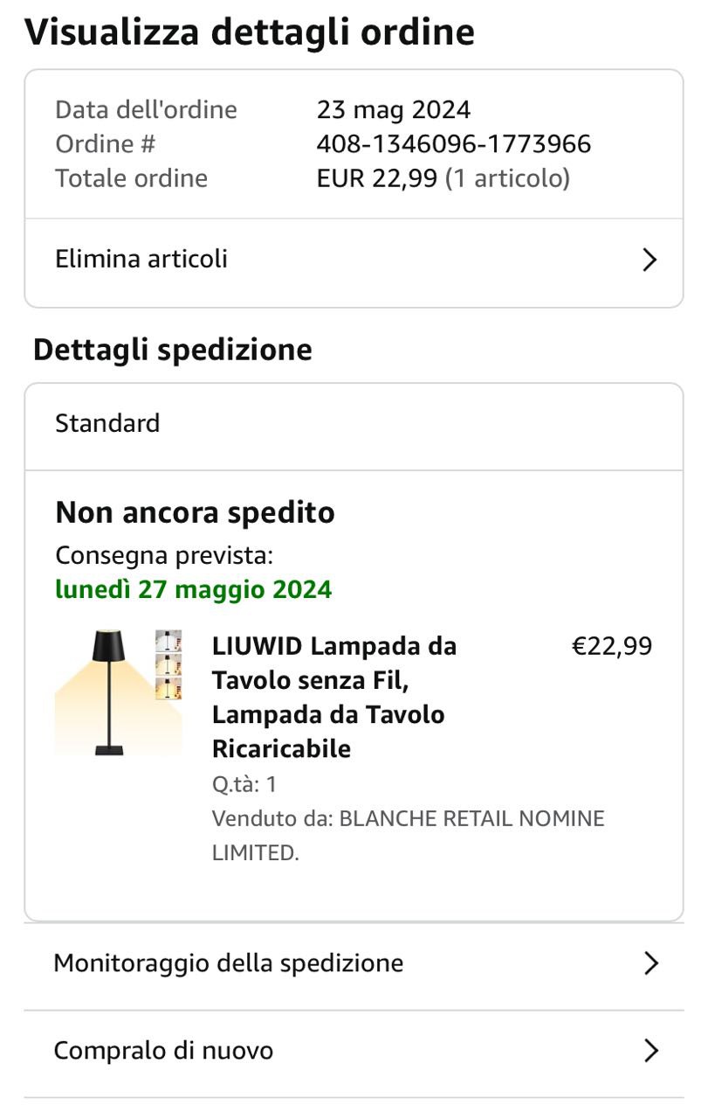Tap the black lamp product image
The height and width of the screenshot is (1119, 708).
coord(109,692)
